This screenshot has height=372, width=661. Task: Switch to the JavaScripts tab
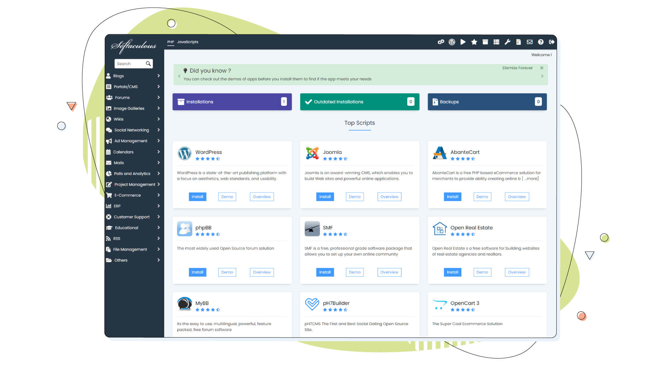[188, 42]
